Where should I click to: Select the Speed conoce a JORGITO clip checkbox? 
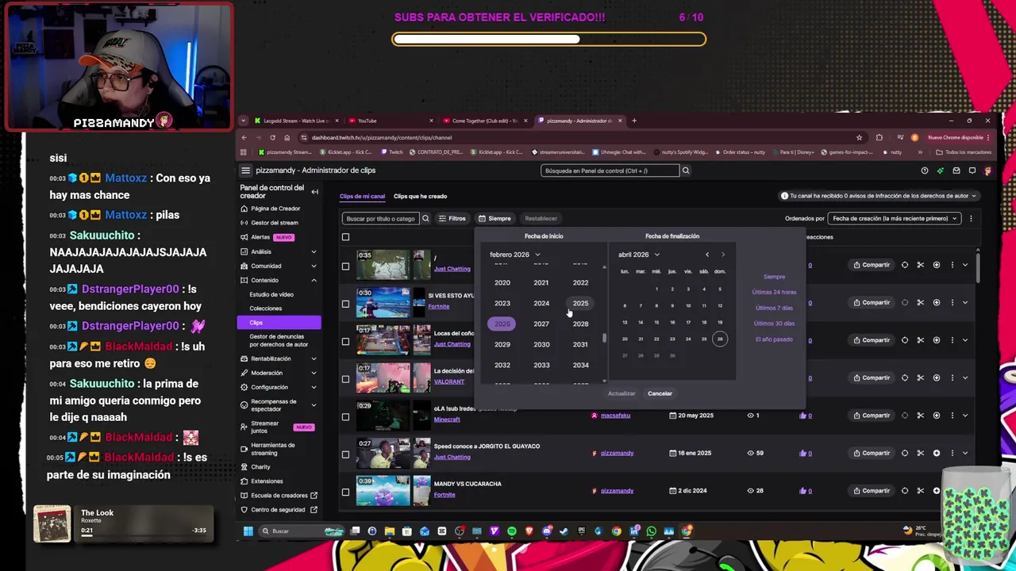point(345,454)
